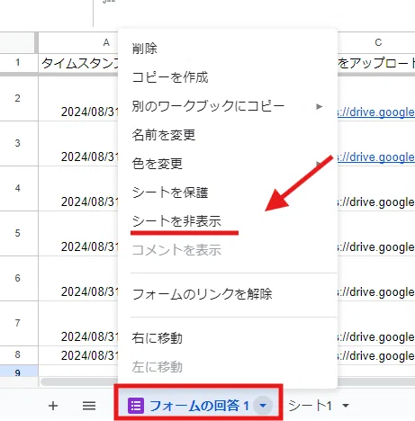Click drive.google cell in row 5
Viewport: 415px width, 421px height.
(376, 234)
